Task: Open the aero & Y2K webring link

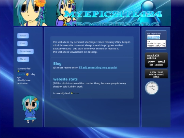Action: (153, 57)
